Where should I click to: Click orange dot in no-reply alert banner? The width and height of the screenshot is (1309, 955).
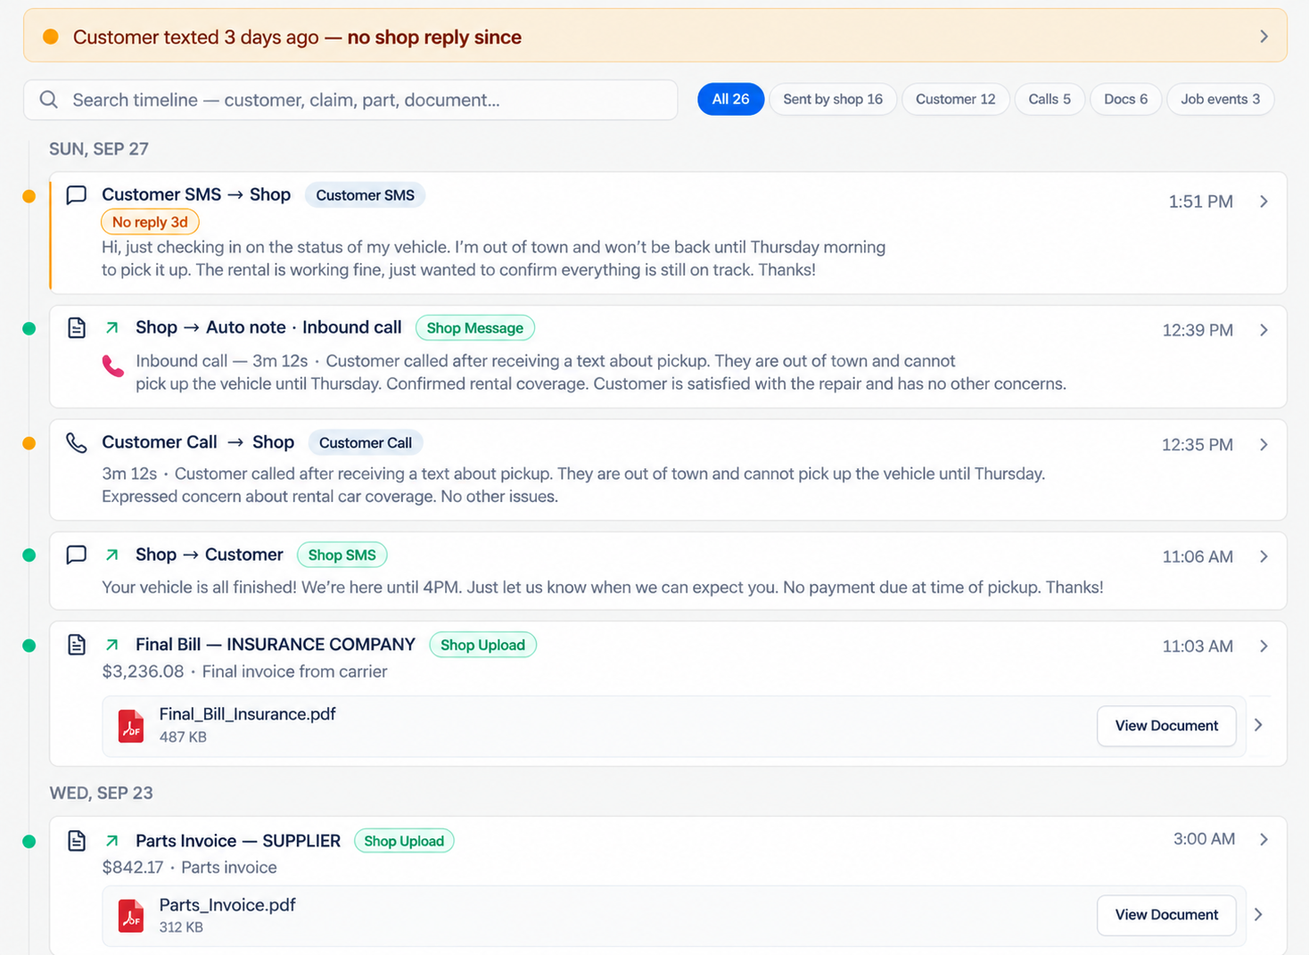[51, 37]
